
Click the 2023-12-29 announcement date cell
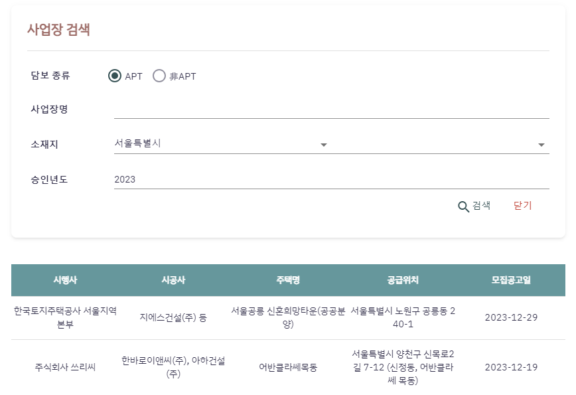(x=511, y=317)
